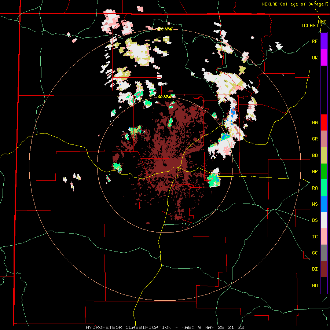Viewport: 330px width, 330px height.
Task: Click the GR legend label
Action: click(x=315, y=139)
